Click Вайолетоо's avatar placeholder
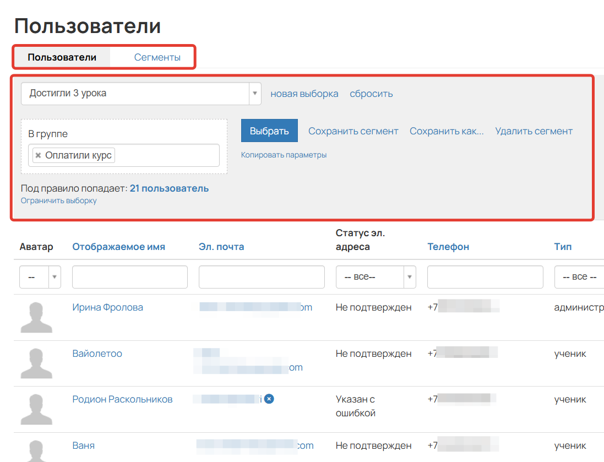The width and height of the screenshot is (604, 462). tap(36, 363)
